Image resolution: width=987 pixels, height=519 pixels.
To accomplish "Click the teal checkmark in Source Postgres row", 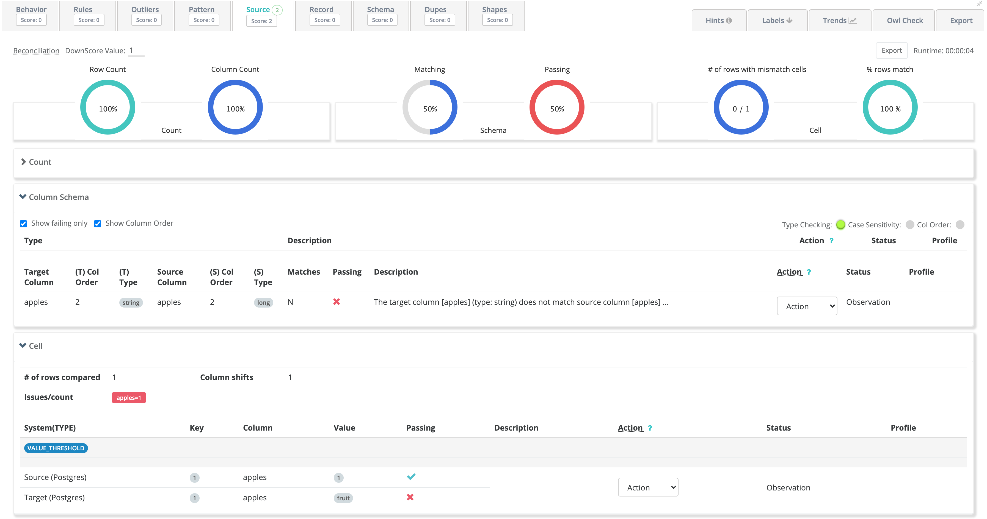I will [x=411, y=477].
